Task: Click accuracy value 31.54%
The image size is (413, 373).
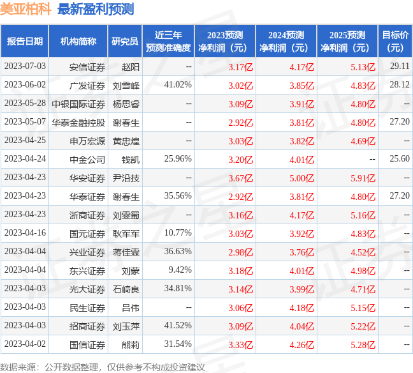Action: (178, 344)
